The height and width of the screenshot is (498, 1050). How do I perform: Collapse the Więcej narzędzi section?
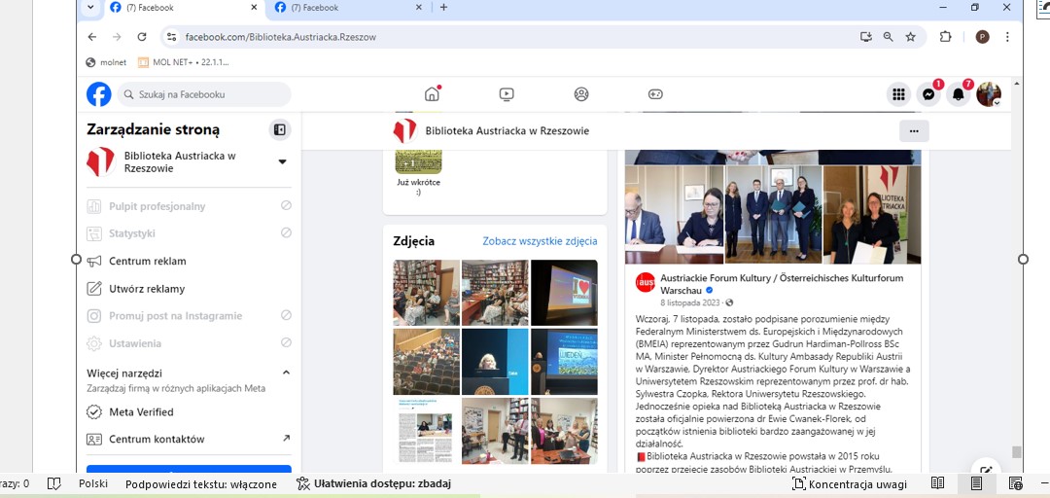click(286, 373)
